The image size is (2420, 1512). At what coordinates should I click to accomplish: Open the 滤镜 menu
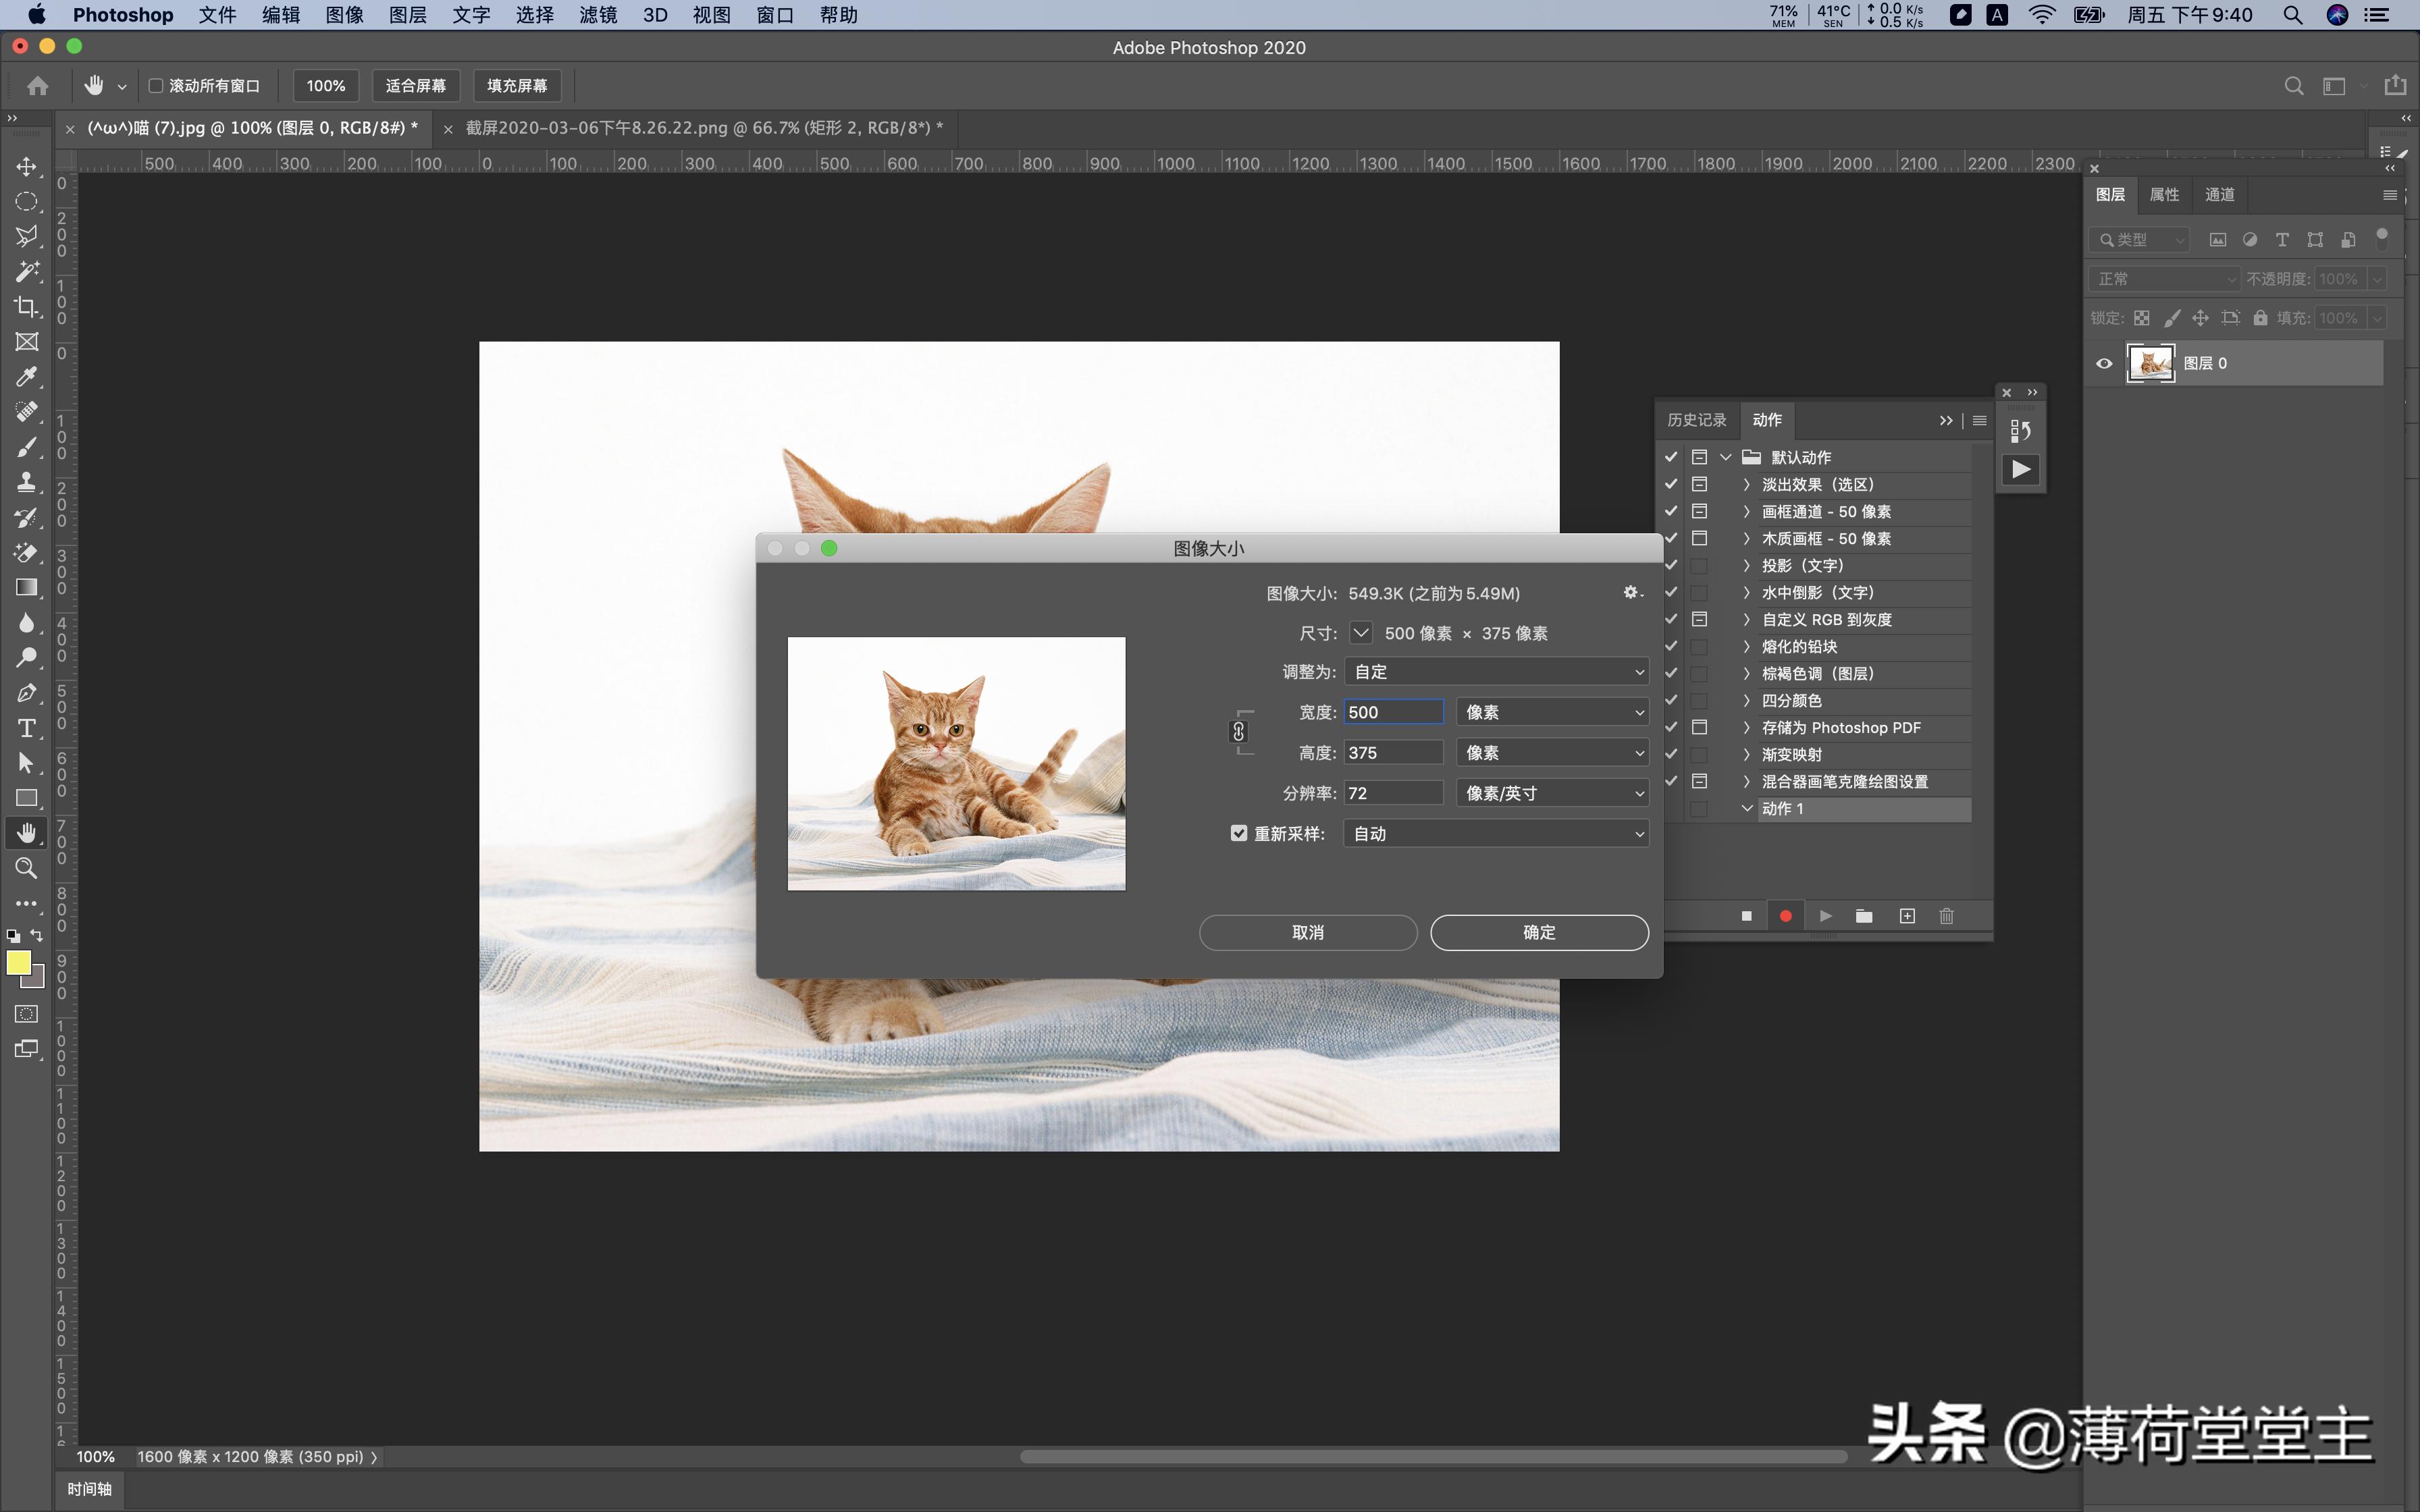pos(597,15)
